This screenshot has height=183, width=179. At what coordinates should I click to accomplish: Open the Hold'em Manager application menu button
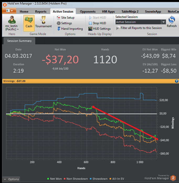pos(9,11)
